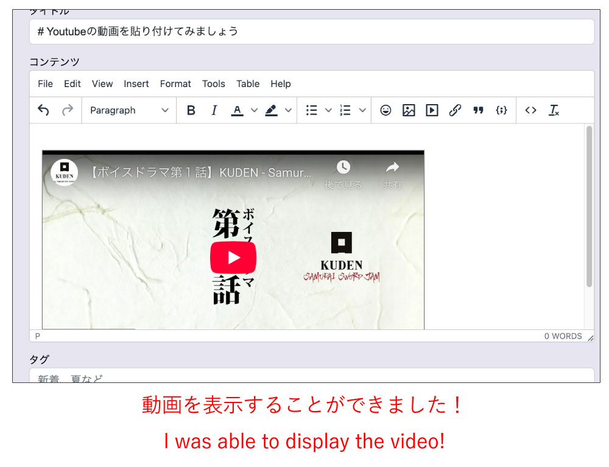Open the emoji picker icon
This screenshot has width=609, height=467.
(385, 110)
